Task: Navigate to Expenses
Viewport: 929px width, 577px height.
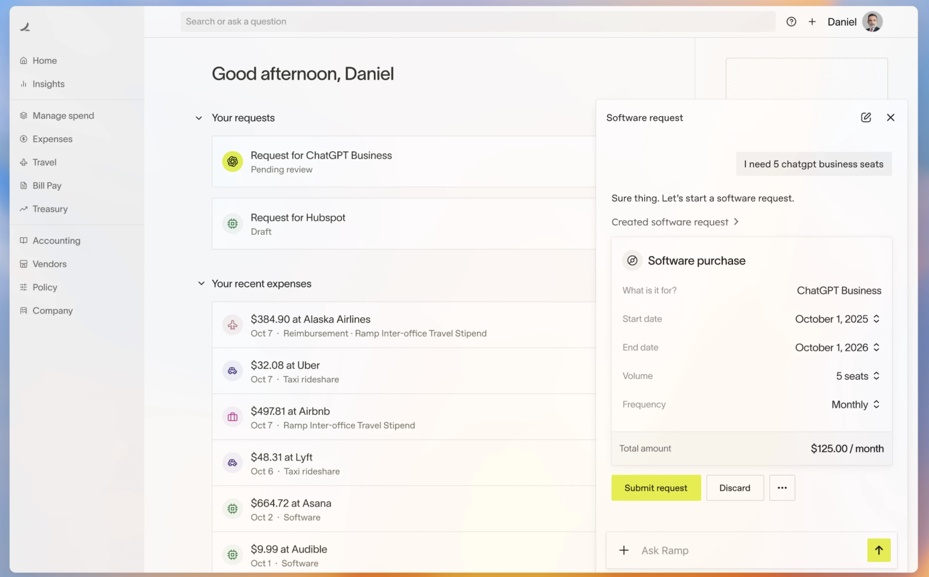Action: point(46,139)
